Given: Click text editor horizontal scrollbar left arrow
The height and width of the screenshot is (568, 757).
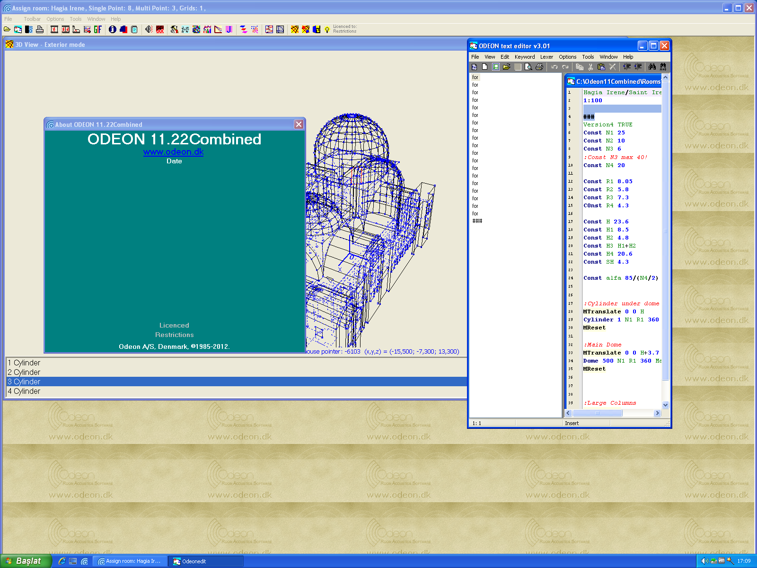Looking at the screenshot, I should 569,413.
